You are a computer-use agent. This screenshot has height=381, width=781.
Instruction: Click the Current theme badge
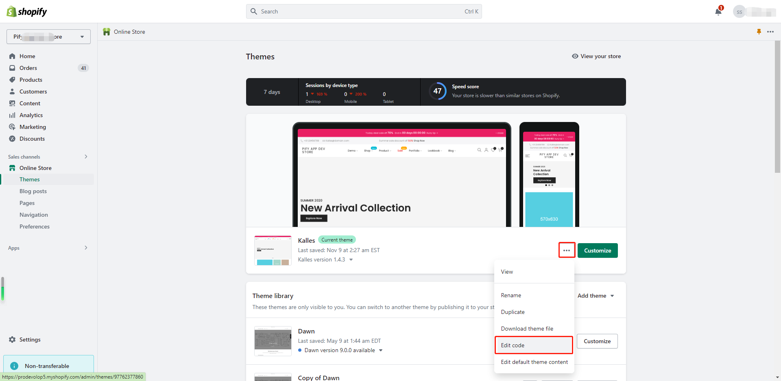click(337, 240)
